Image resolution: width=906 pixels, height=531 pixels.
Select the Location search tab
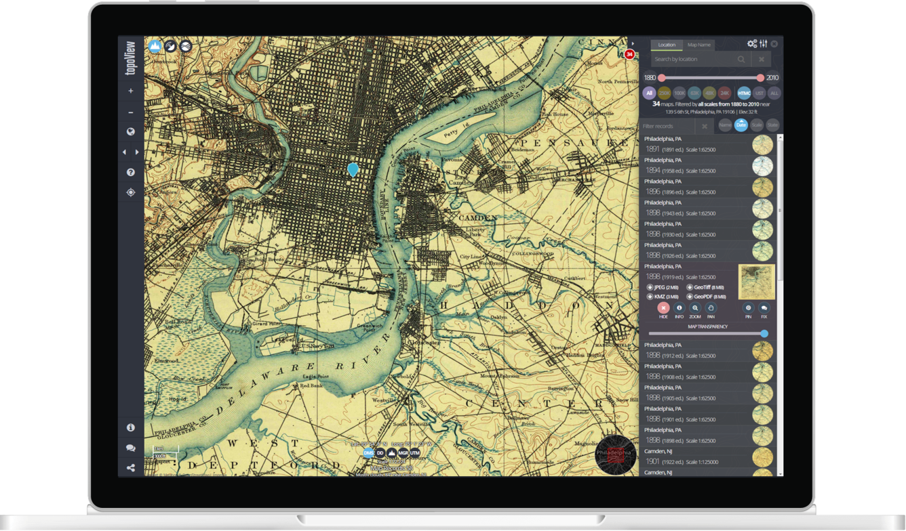point(667,45)
